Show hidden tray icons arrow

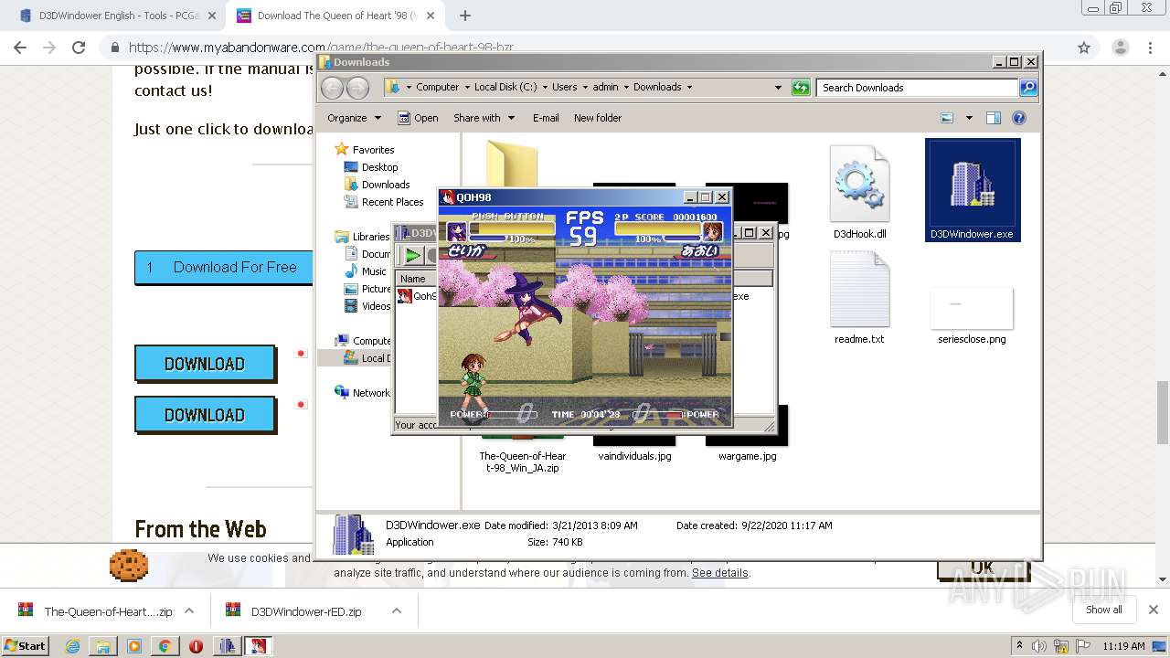point(1019,646)
